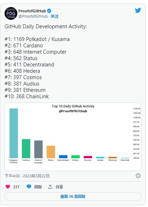
Task: Click the 回复 reply label
Action: pos(38,187)
